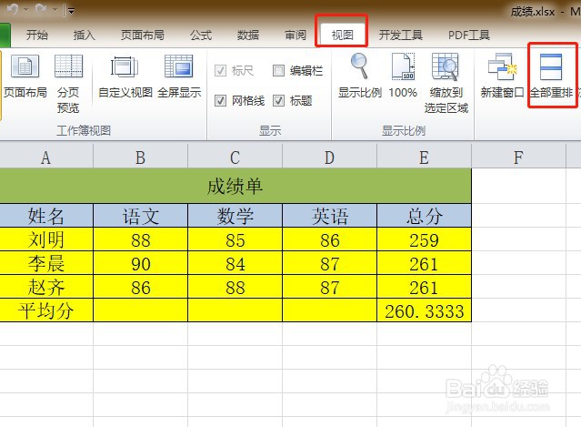The image size is (581, 427).
Task: Open Custom Views (自定义视图)
Action: 125,76
